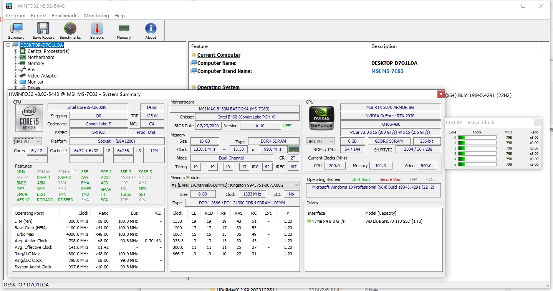Click the Avg. Effective Clock row
Screen dimensions: 553x291
88,247
